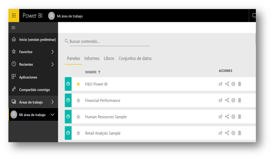This screenshot has width=273, height=159.
Task: Switch to Conjuntos de datos tab
Action: click(135, 58)
